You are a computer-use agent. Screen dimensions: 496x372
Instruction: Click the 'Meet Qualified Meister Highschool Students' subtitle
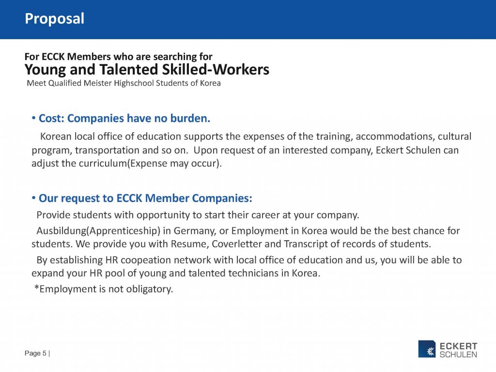click(x=124, y=83)
